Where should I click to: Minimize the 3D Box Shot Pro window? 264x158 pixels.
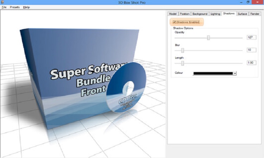click(x=241, y=2)
